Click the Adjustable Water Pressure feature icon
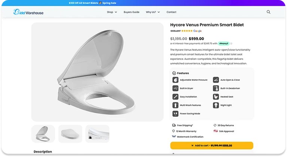287x157 pixels. 175,80
